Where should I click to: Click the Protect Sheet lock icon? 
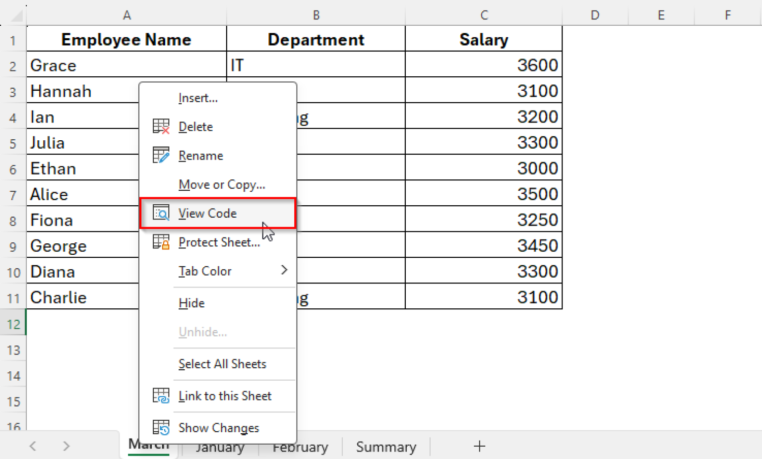click(161, 242)
